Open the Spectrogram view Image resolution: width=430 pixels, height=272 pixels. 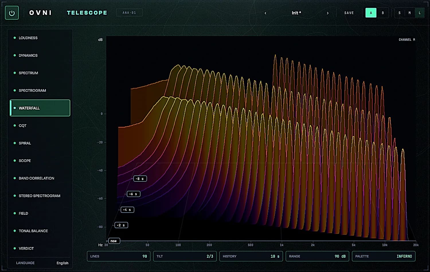click(40, 90)
